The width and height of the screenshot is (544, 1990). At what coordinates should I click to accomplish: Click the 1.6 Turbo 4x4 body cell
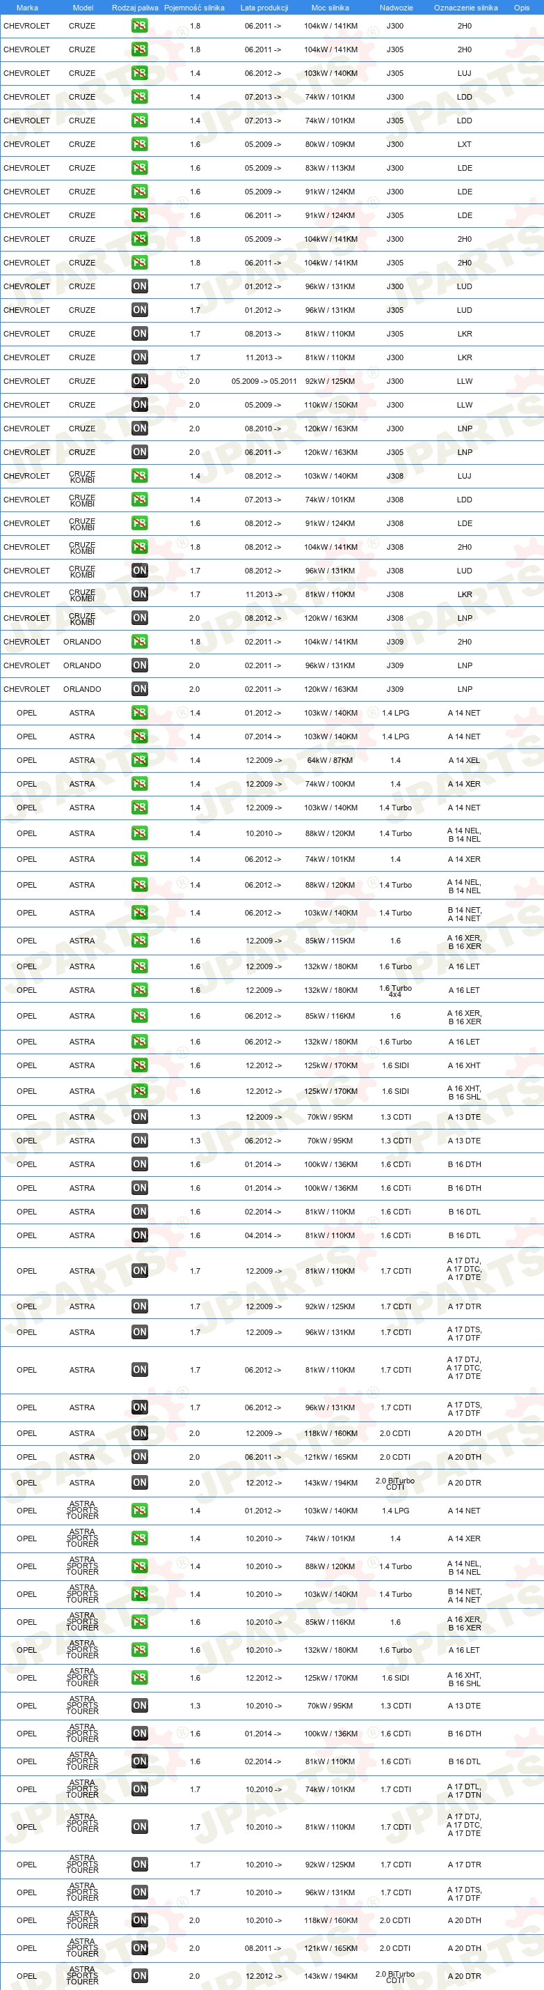(x=395, y=991)
